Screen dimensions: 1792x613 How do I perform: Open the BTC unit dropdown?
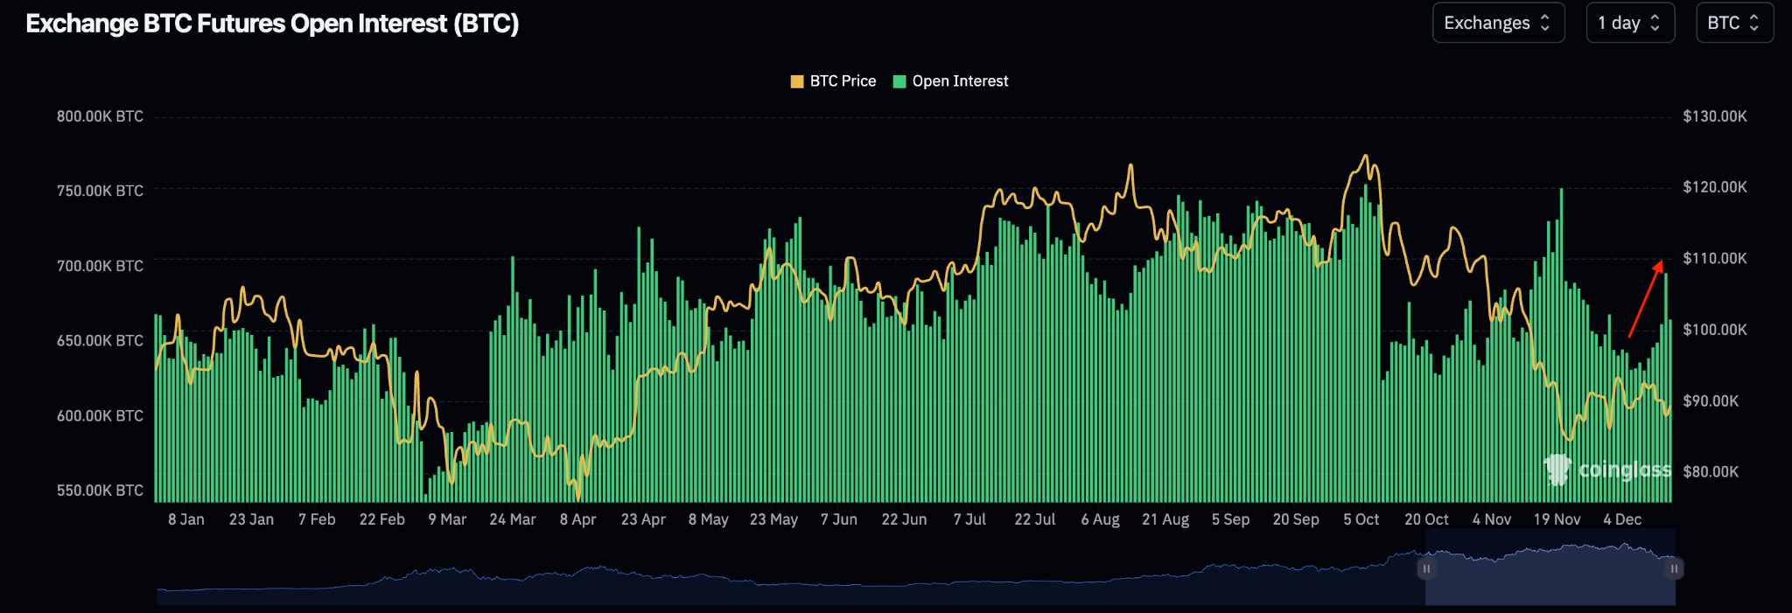click(x=1734, y=23)
